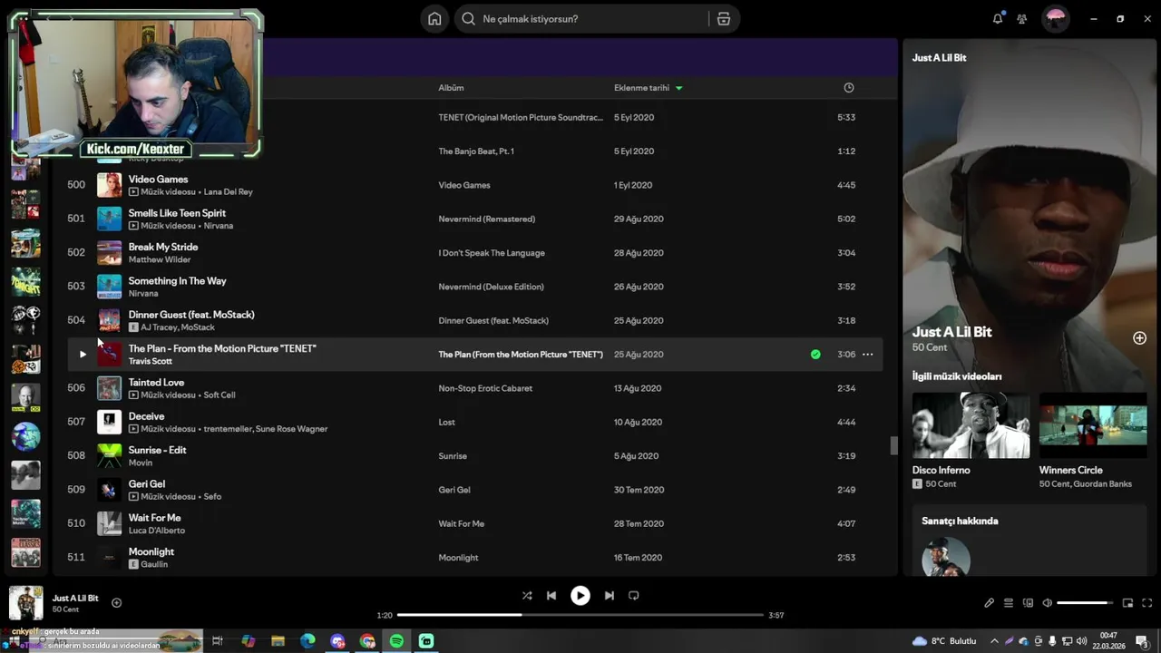Skip to next track
The width and height of the screenshot is (1161, 653).
pyautogui.click(x=609, y=596)
